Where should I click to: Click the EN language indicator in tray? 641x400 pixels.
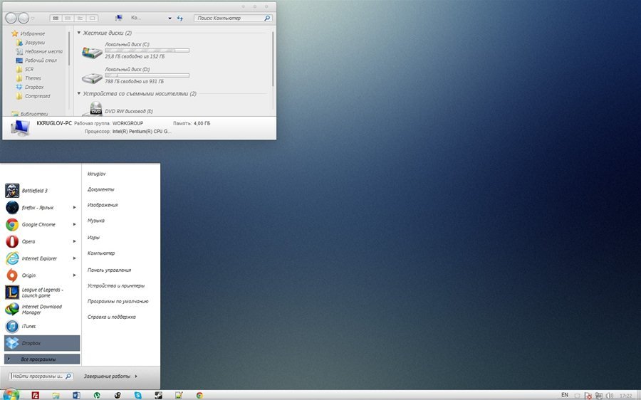click(565, 394)
